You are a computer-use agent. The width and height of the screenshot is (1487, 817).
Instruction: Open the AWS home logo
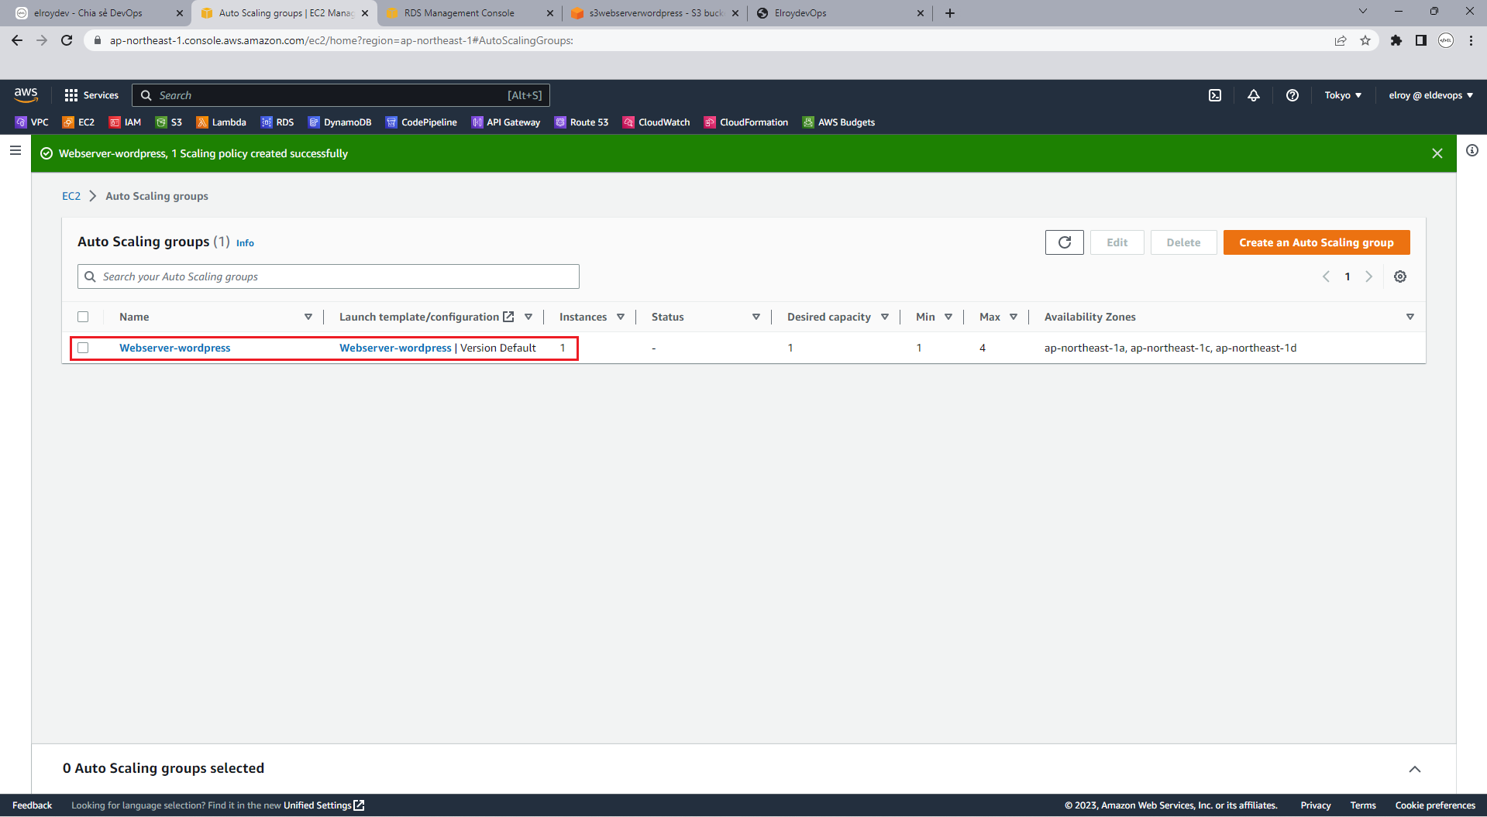click(26, 94)
